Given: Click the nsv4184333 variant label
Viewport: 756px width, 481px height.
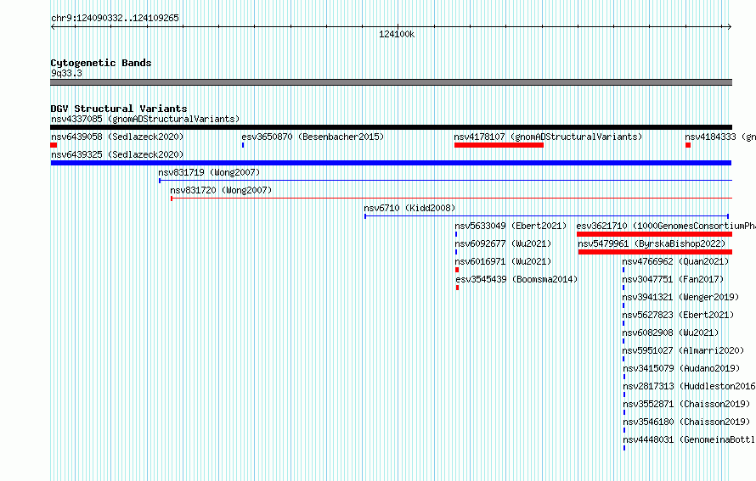Looking at the screenshot, I should tap(720, 137).
